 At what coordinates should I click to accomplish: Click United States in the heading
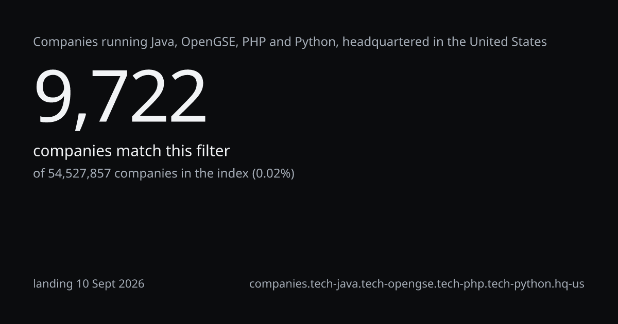point(508,42)
